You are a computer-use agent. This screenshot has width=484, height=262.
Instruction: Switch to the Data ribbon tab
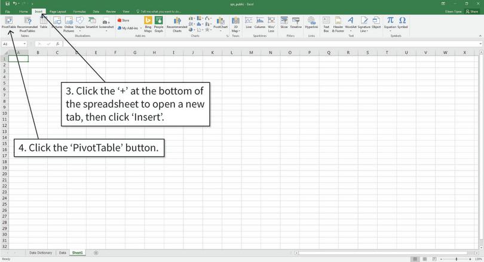pos(96,11)
